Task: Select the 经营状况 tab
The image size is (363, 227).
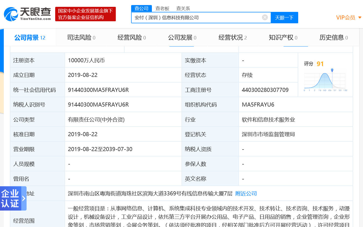Action: pos(233,38)
